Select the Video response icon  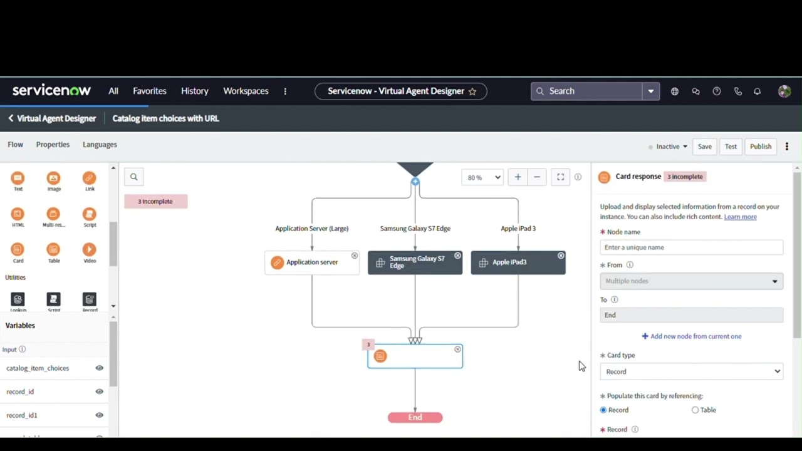point(90,249)
